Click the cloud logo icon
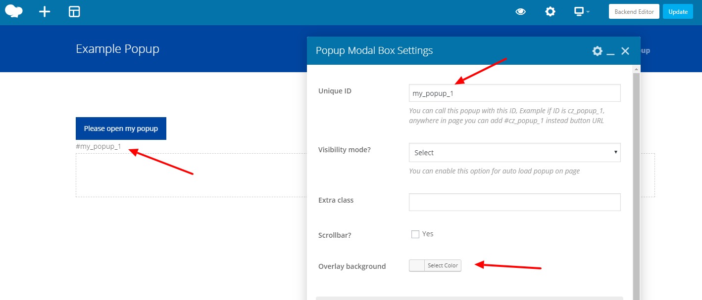This screenshot has width=702, height=300. [x=13, y=11]
